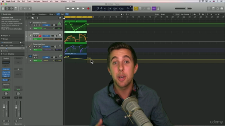Expand the Track: Bluebird section in inspector
The width and height of the screenshot is (225, 126).
pos(2,54)
